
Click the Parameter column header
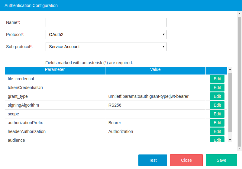click(x=55, y=70)
